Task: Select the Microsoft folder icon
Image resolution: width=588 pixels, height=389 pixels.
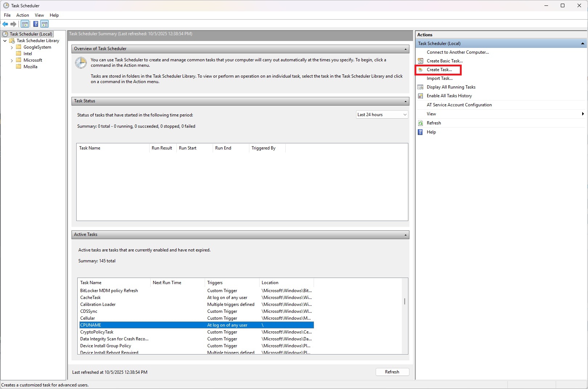Action: pyautogui.click(x=19, y=60)
